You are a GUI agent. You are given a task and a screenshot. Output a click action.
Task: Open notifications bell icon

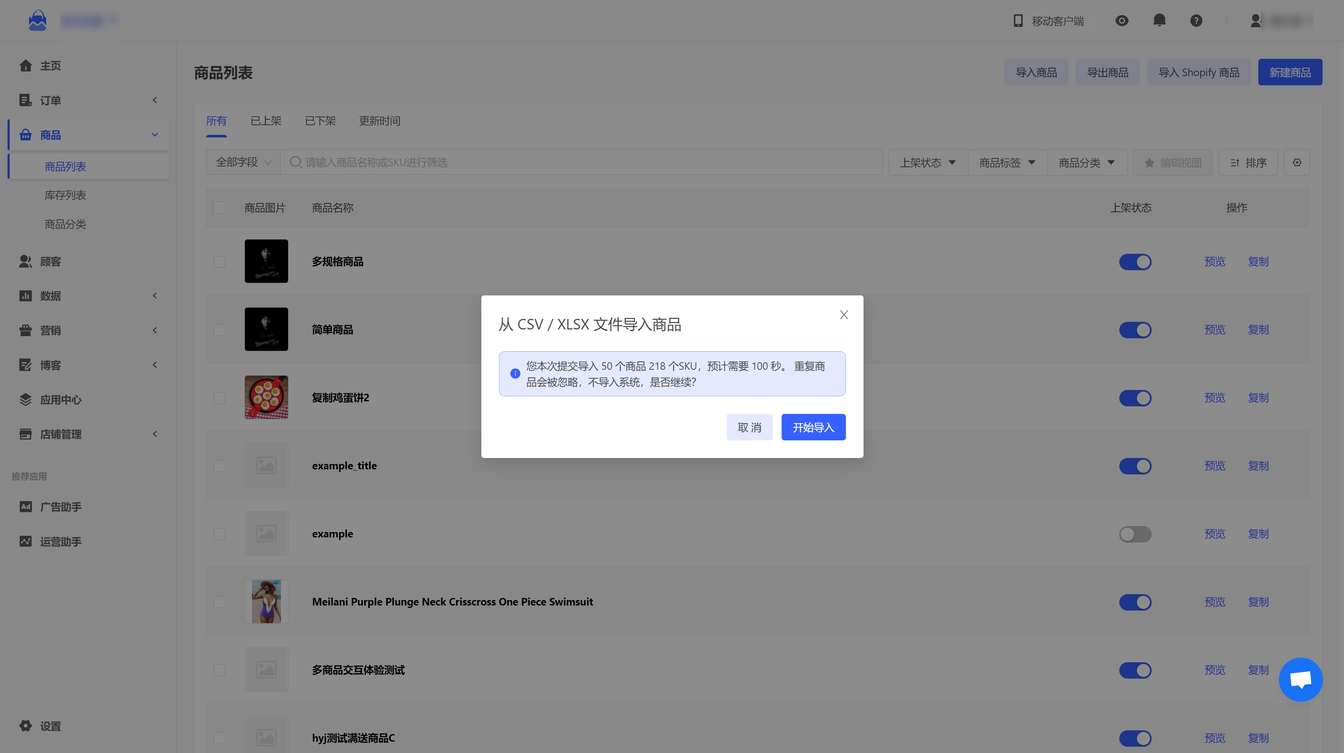click(1159, 20)
